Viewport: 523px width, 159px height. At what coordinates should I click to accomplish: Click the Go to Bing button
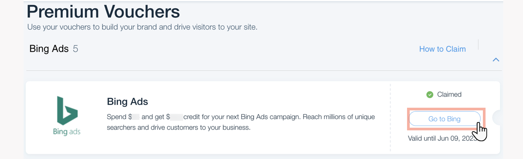click(445, 119)
